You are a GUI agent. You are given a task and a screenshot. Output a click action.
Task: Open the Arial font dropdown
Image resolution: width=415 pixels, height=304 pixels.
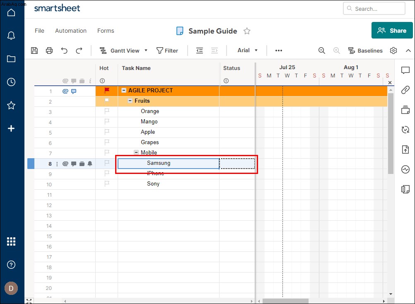[247, 50]
